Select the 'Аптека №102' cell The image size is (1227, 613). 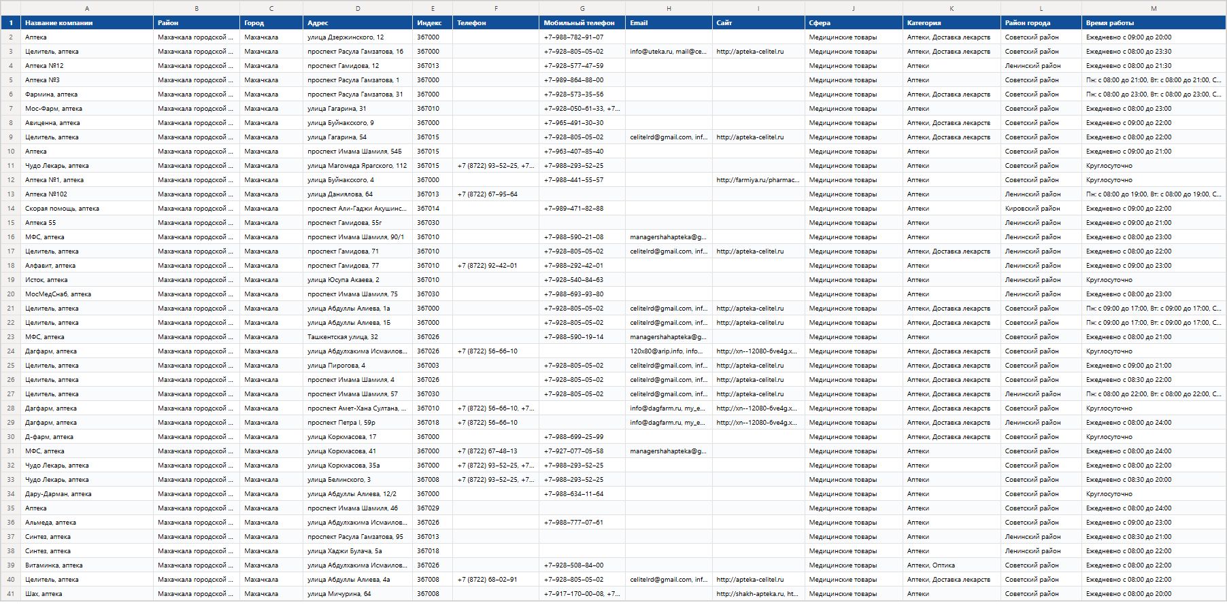point(87,194)
